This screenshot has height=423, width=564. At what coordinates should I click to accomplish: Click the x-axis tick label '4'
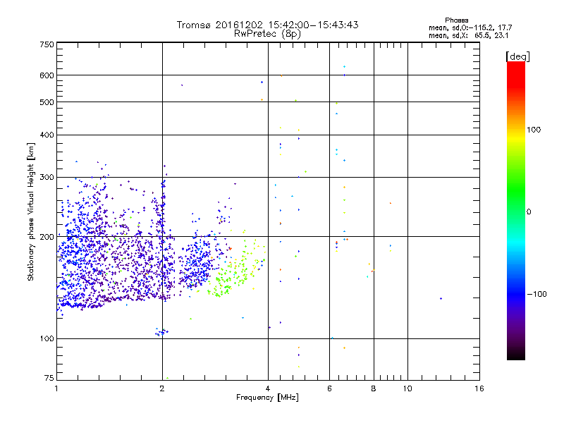[268, 388]
